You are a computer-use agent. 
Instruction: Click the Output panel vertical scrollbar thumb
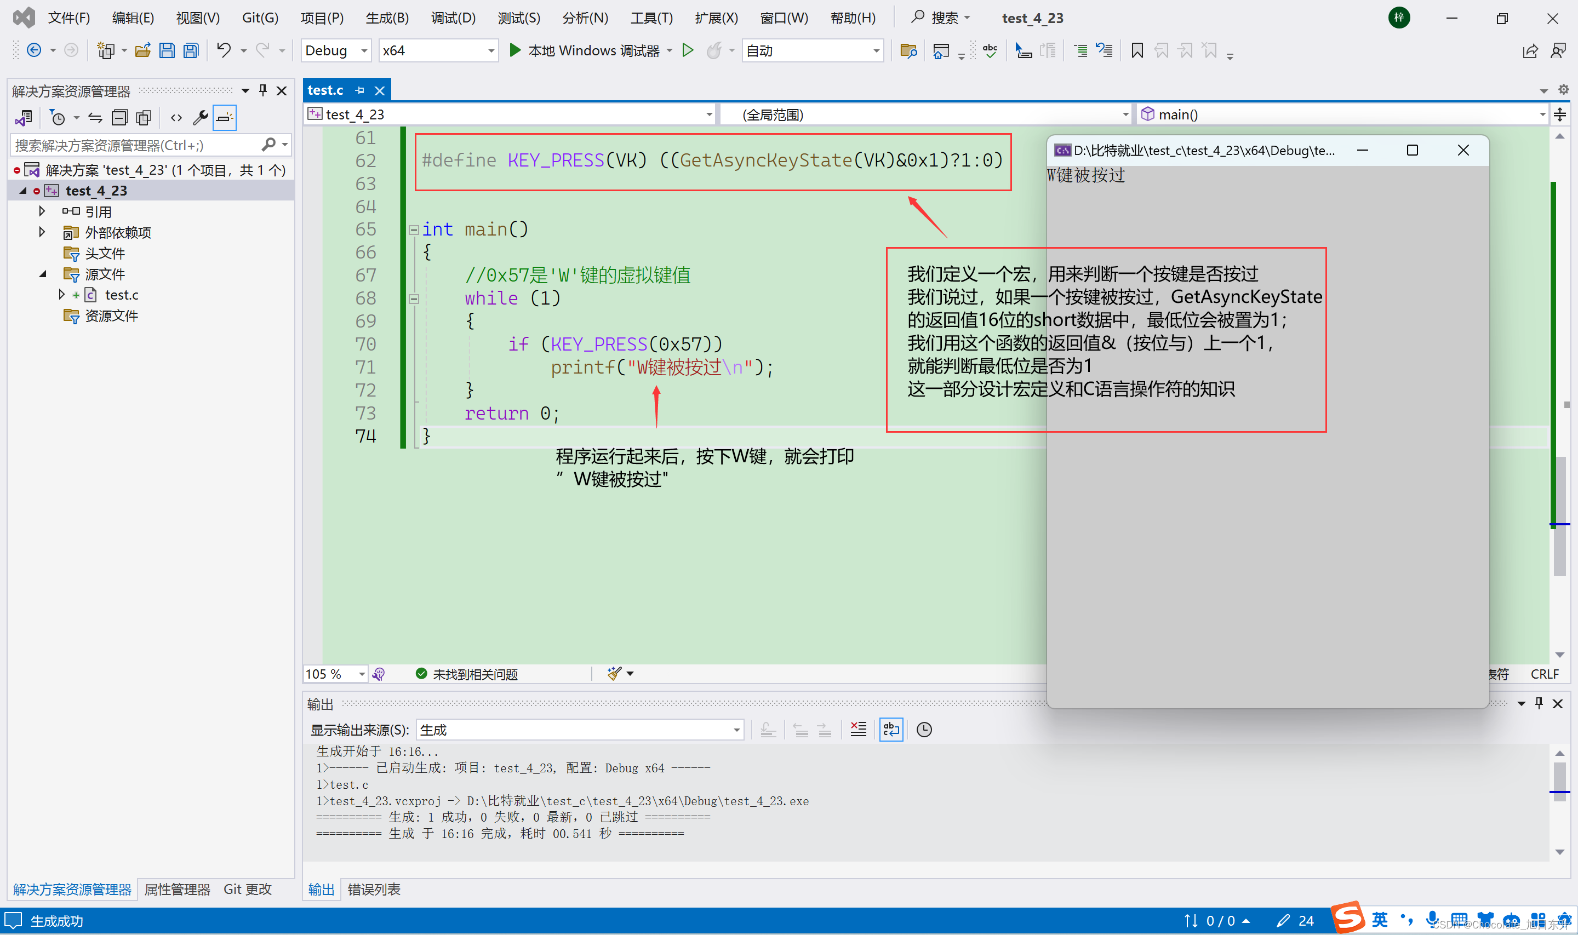coord(1560,782)
